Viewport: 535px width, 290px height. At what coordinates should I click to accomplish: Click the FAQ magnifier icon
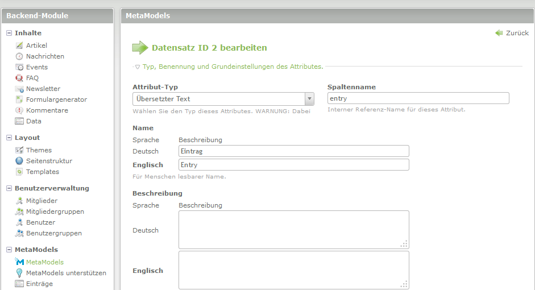click(x=19, y=78)
